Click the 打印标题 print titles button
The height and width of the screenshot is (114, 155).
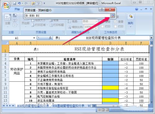[x=57, y=25]
